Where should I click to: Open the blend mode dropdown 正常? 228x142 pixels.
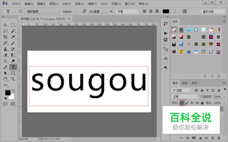click(185, 97)
